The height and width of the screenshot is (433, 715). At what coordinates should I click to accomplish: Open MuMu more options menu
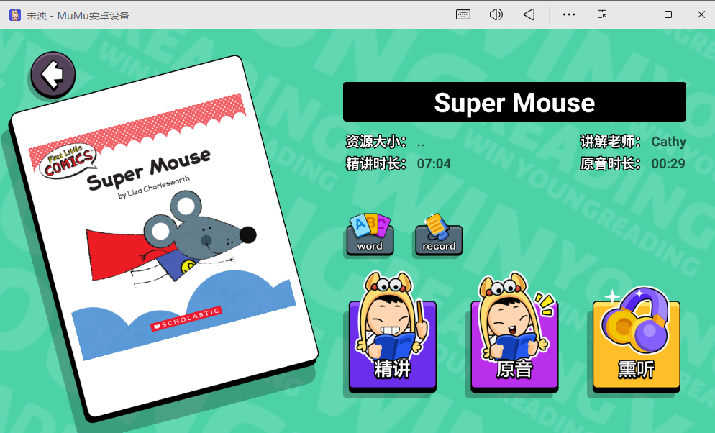pyautogui.click(x=569, y=14)
